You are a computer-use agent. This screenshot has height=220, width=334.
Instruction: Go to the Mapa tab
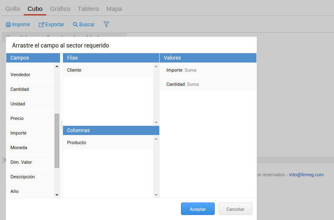click(114, 9)
